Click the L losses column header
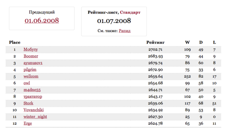 point(214,42)
